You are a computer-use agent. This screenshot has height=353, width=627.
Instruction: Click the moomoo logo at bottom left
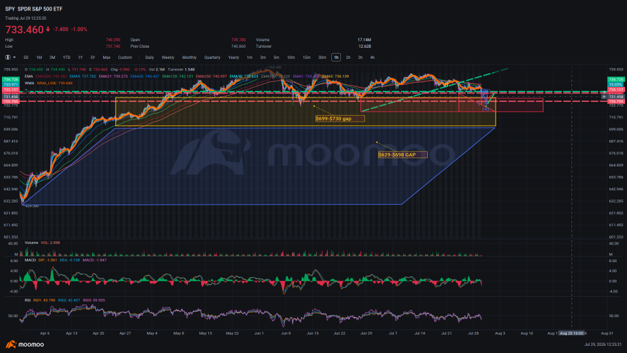click(x=25, y=345)
